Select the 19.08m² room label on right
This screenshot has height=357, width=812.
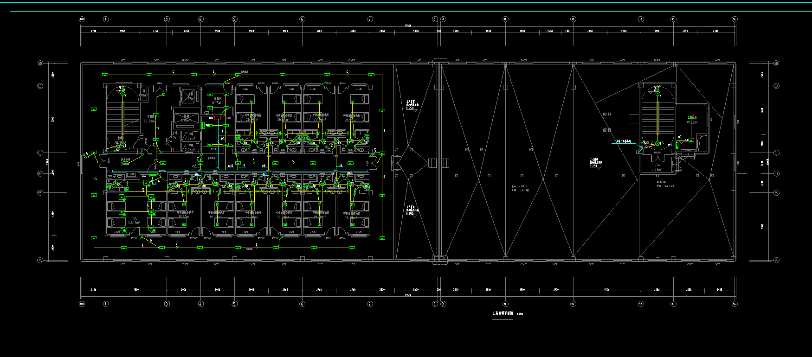point(692,121)
